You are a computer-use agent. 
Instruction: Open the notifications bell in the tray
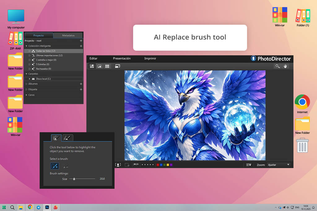pyautogui.click(x=313, y=207)
